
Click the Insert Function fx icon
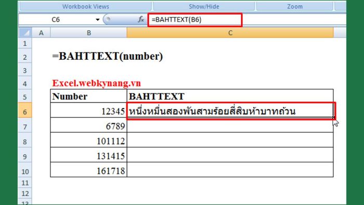[141, 19]
